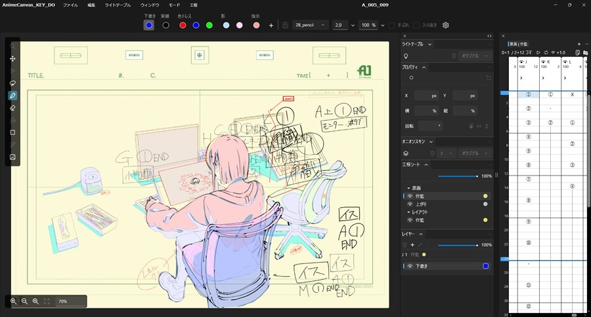Collapse the プロパティ panel section
The height and width of the screenshot is (317, 591).
pyautogui.click(x=424, y=67)
